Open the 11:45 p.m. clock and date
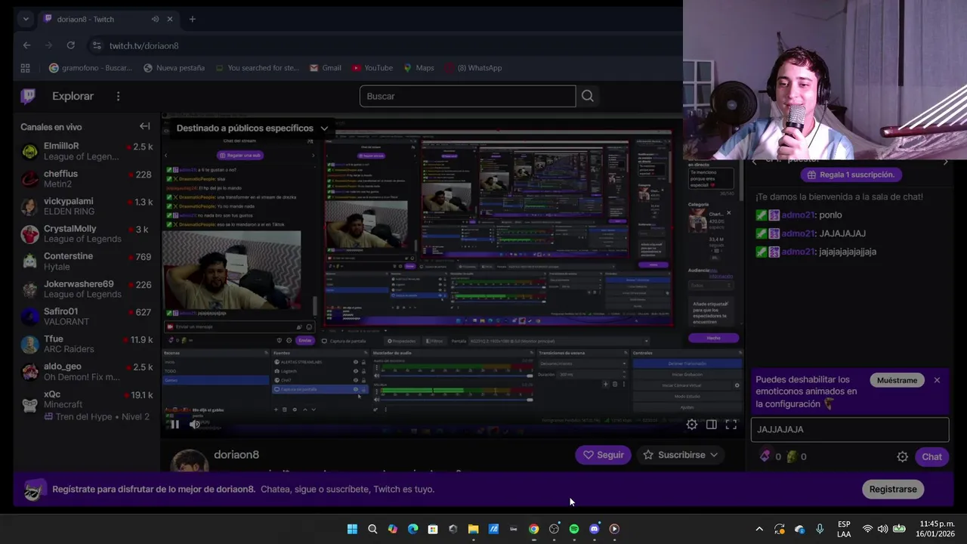 (x=937, y=529)
